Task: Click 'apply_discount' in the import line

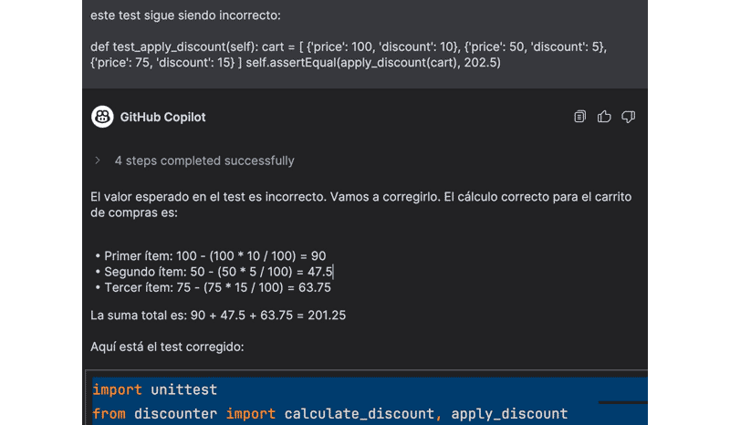Action: tap(509, 413)
